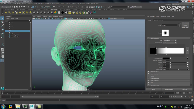Click the Maya logo in the bottom-left corner

pyautogui.click(x=2, y=88)
